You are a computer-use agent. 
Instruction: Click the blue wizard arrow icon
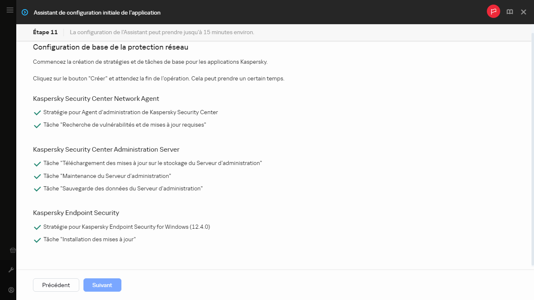(25, 12)
